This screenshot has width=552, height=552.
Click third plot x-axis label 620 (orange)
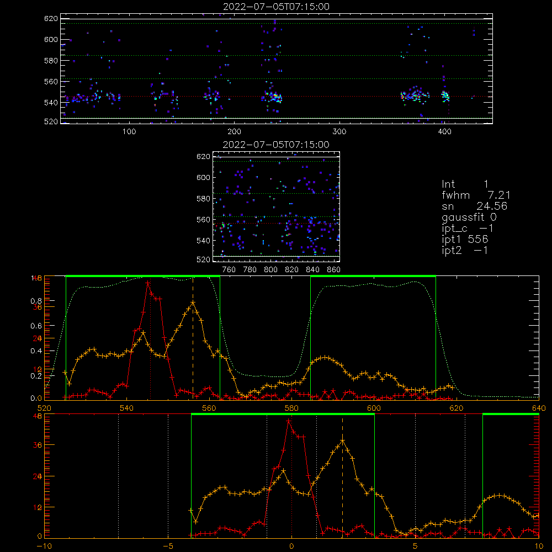(x=457, y=408)
